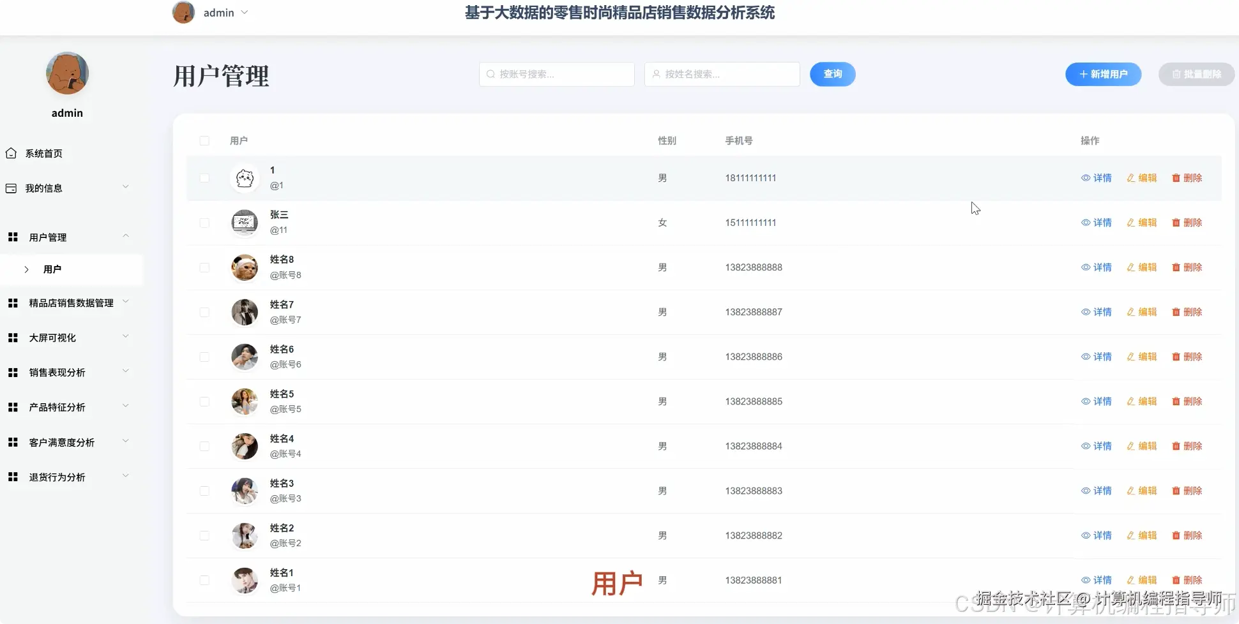
Task: Check the row checkbox for 张三
Action: (204, 223)
